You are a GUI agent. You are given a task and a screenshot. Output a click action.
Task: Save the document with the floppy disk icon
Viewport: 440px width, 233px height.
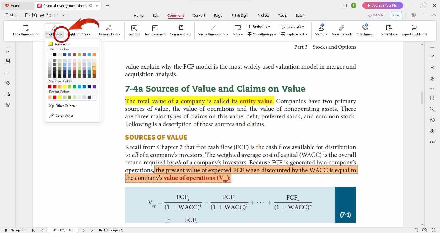click(34, 15)
